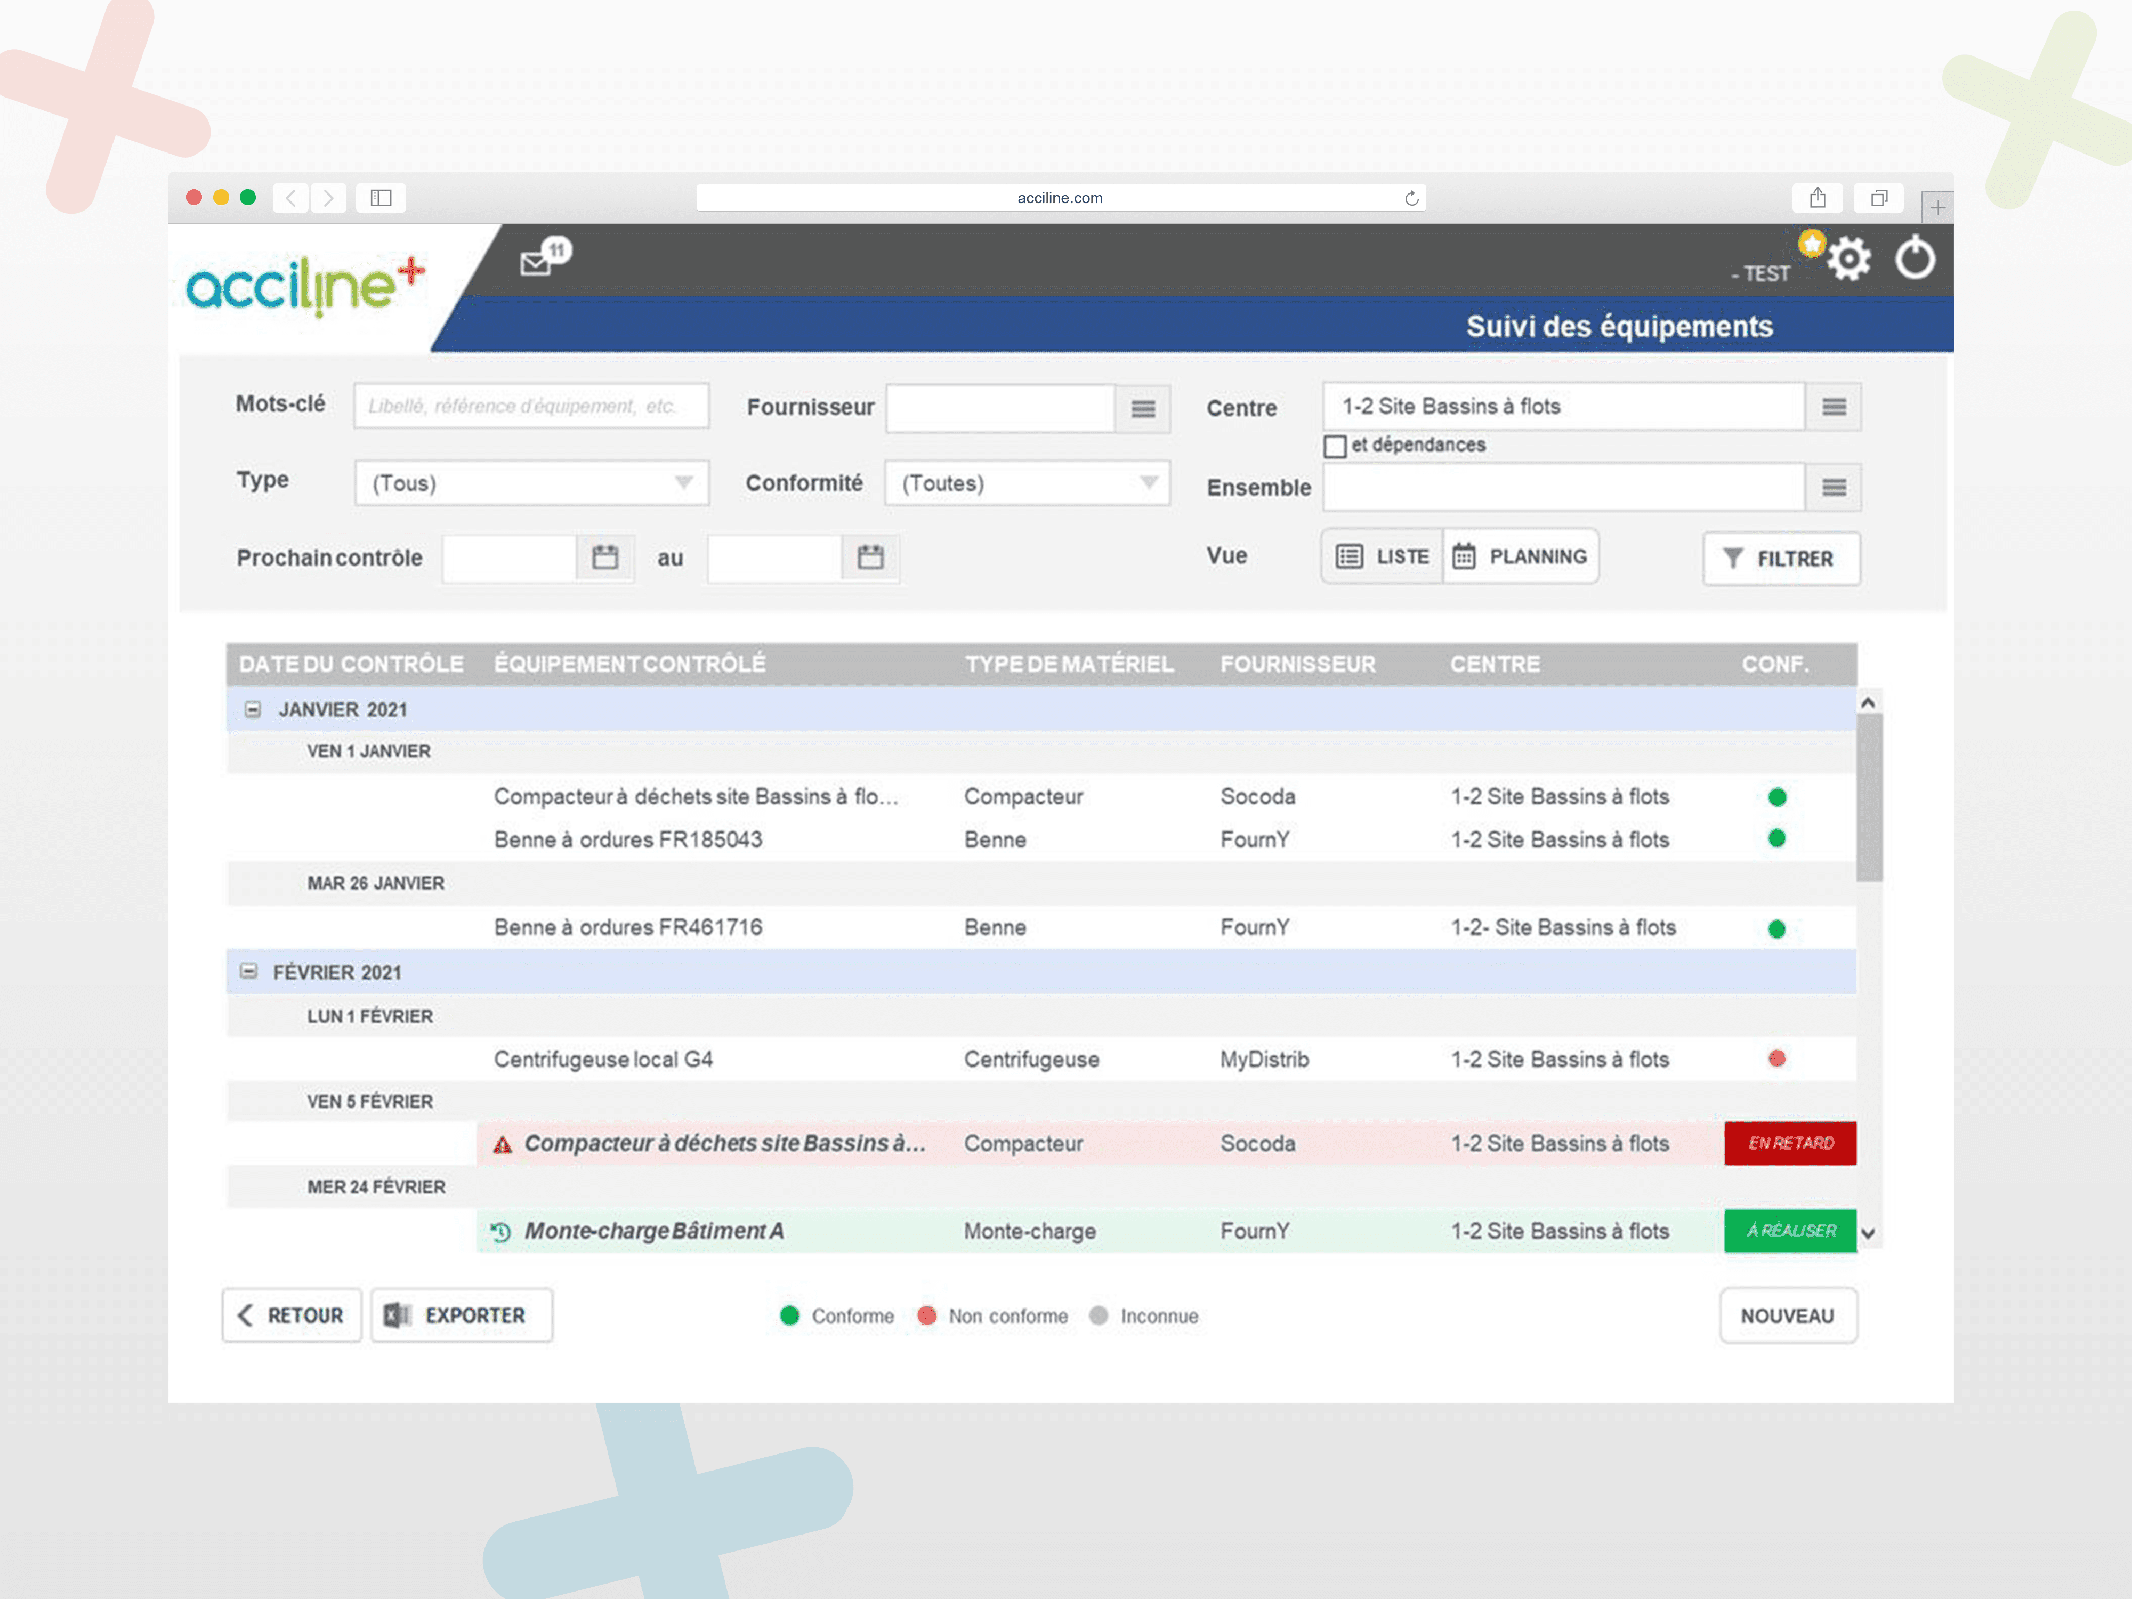Click the acciline.com address bar
The width and height of the screenshot is (2132, 1599).
click(1060, 198)
